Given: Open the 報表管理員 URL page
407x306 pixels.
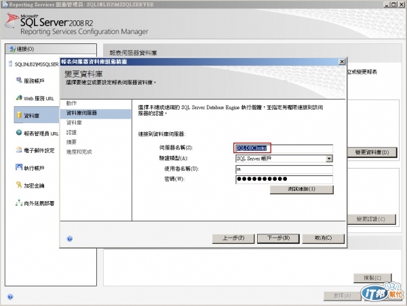Looking at the screenshot, I should pos(41,133).
